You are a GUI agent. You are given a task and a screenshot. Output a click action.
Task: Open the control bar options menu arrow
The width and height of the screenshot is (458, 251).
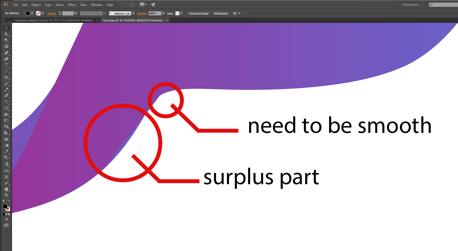click(239, 13)
